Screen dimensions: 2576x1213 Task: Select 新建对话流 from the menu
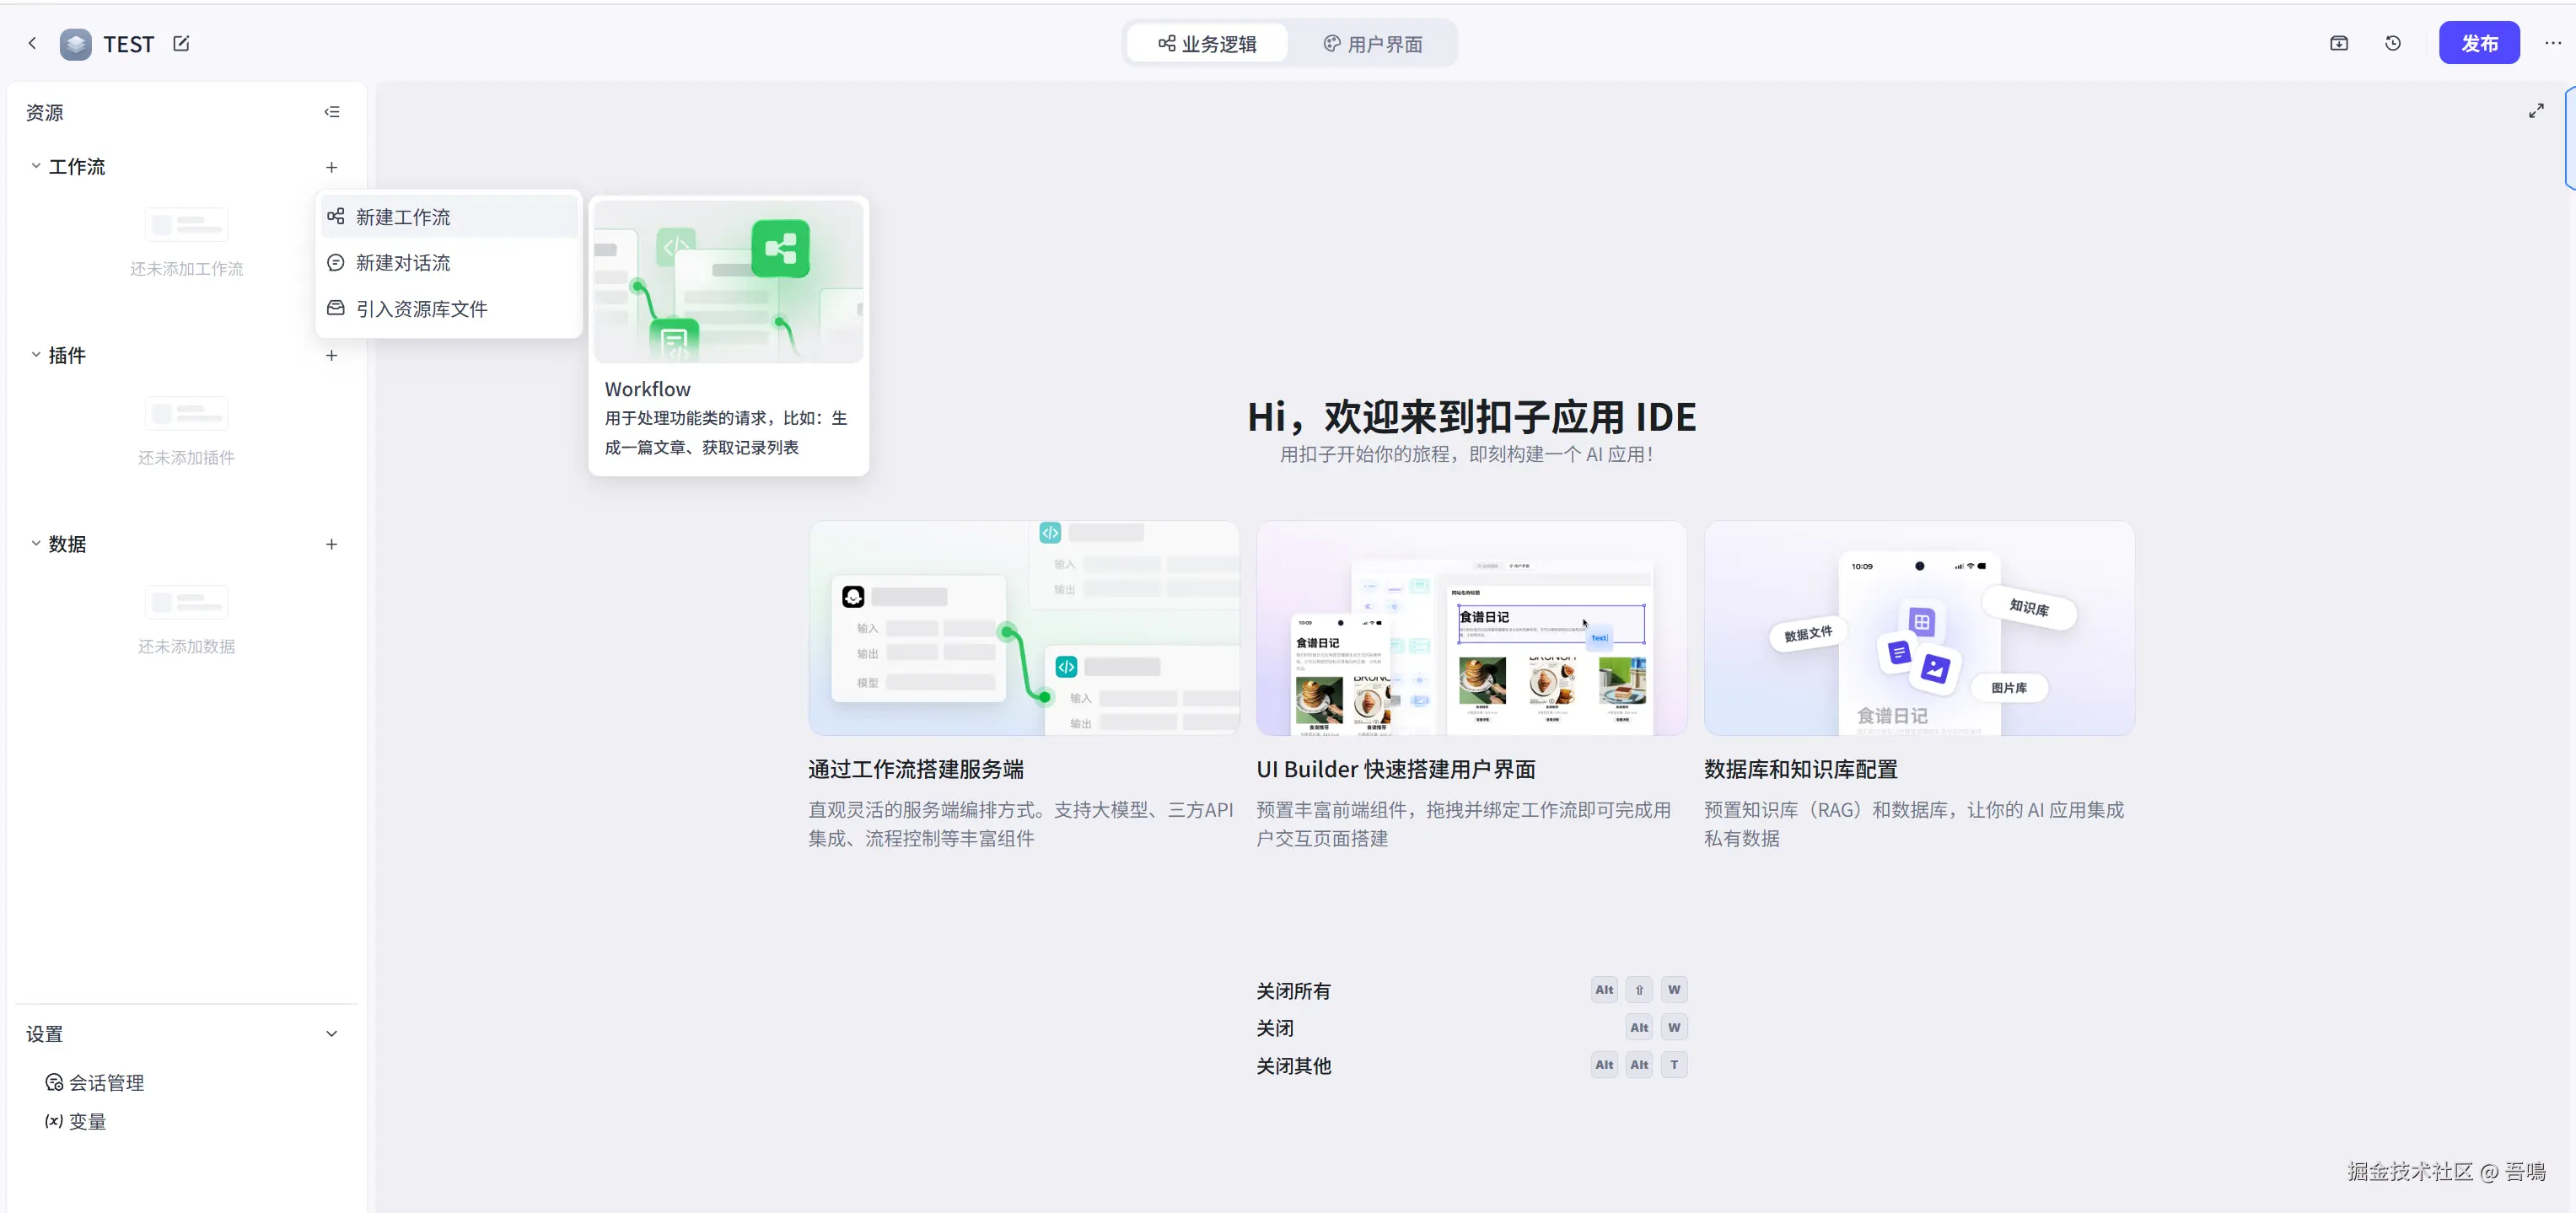[x=403, y=263]
